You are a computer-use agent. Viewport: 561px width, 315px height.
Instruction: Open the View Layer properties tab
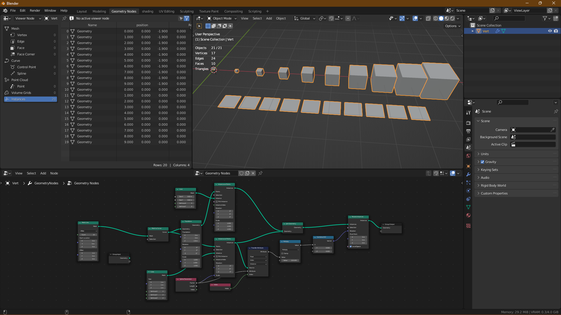pos(468,139)
